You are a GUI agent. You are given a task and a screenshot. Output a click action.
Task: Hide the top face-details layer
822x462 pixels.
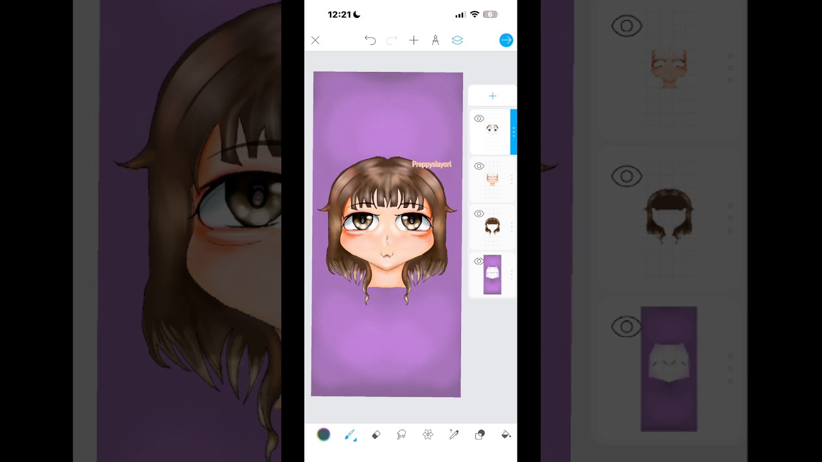pyautogui.click(x=479, y=119)
